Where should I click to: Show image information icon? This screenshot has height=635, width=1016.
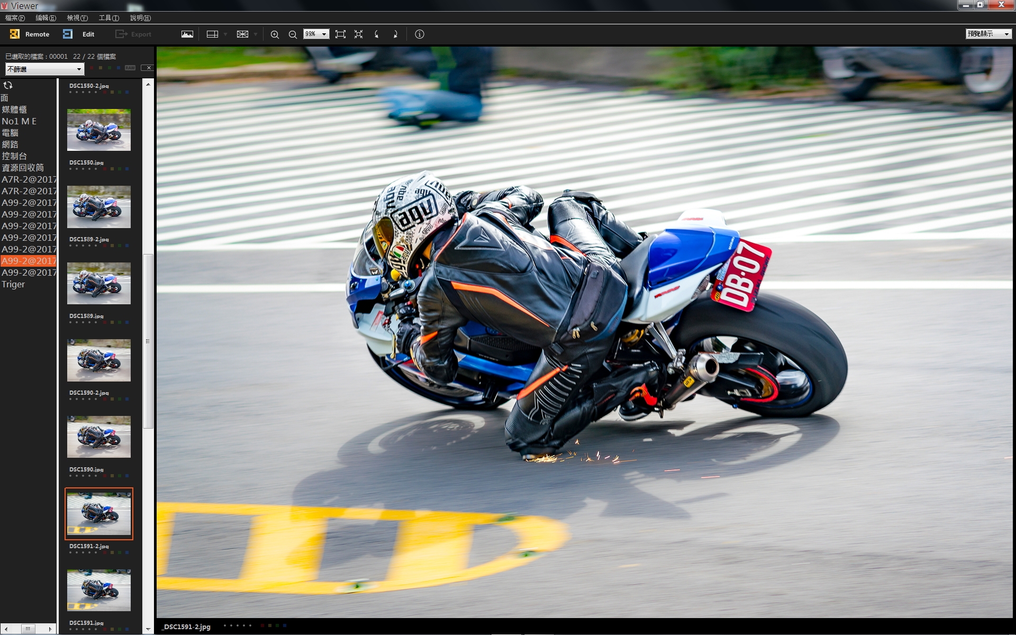click(420, 34)
